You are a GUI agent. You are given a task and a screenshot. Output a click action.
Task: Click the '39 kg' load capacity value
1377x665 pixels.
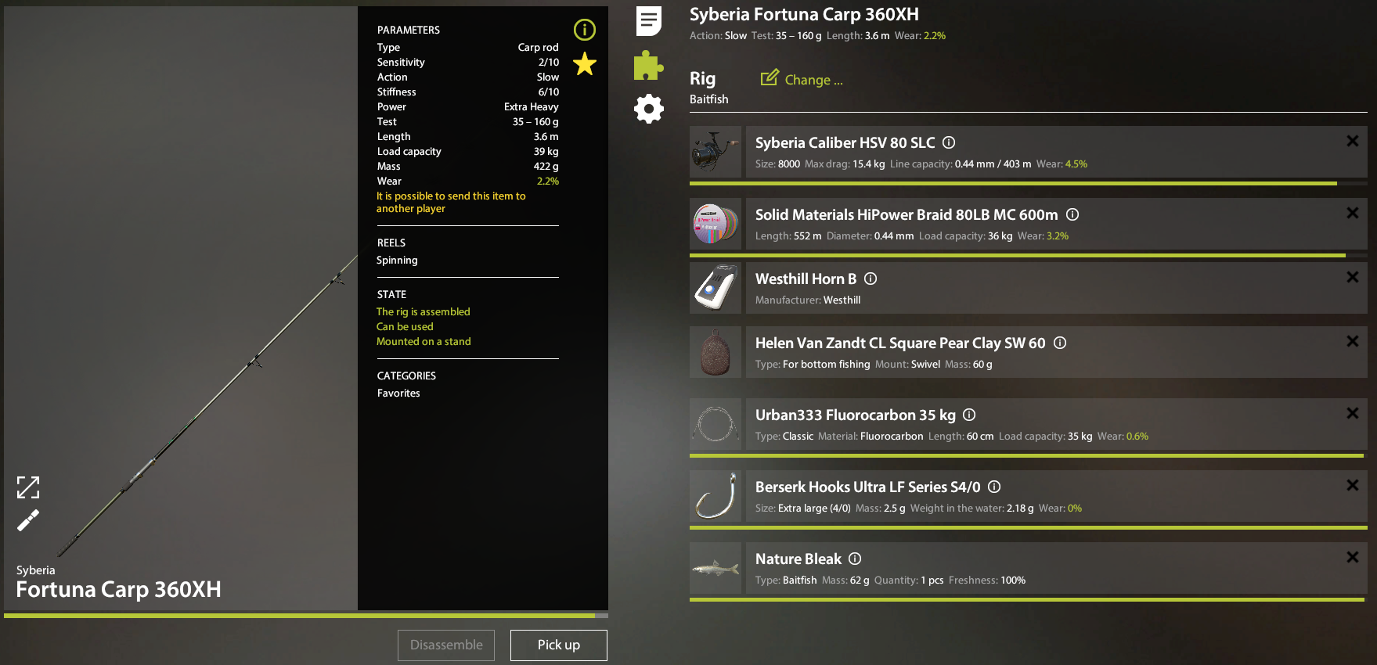click(x=546, y=151)
